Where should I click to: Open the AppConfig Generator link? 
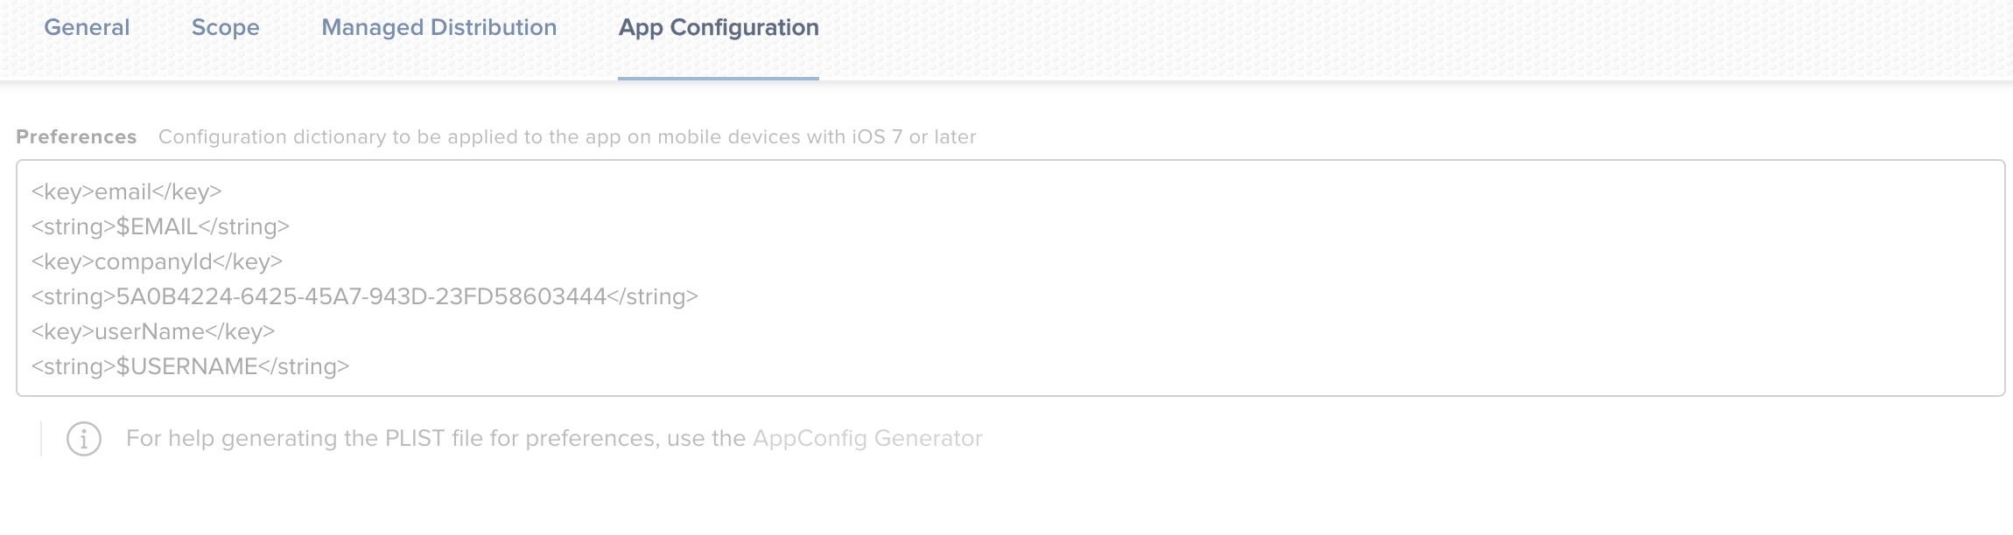867,438
